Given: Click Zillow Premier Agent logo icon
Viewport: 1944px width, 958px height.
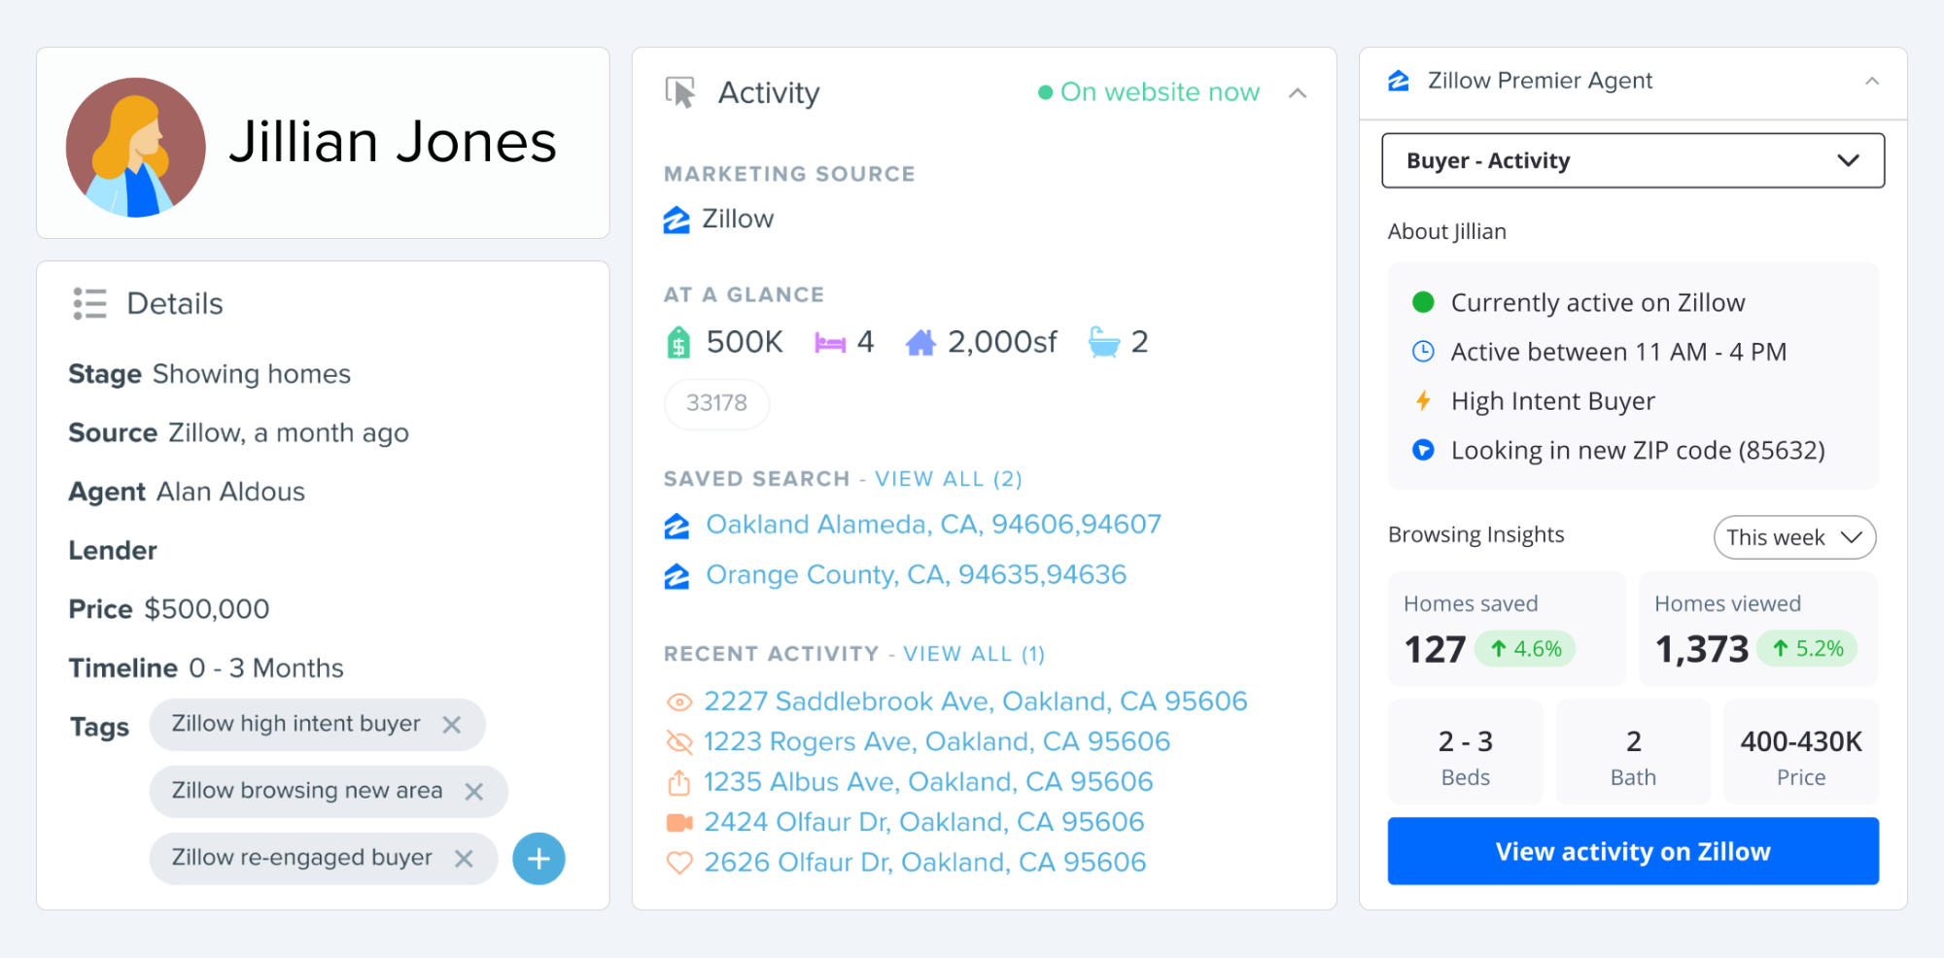Looking at the screenshot, I should click(1399, 81).
